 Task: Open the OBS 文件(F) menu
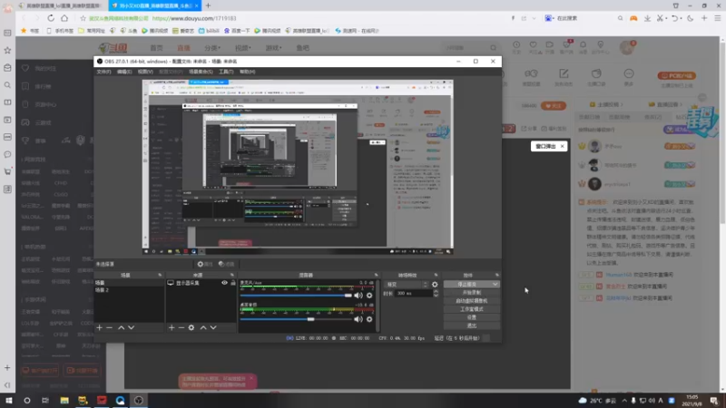click(x=103, y=72)
